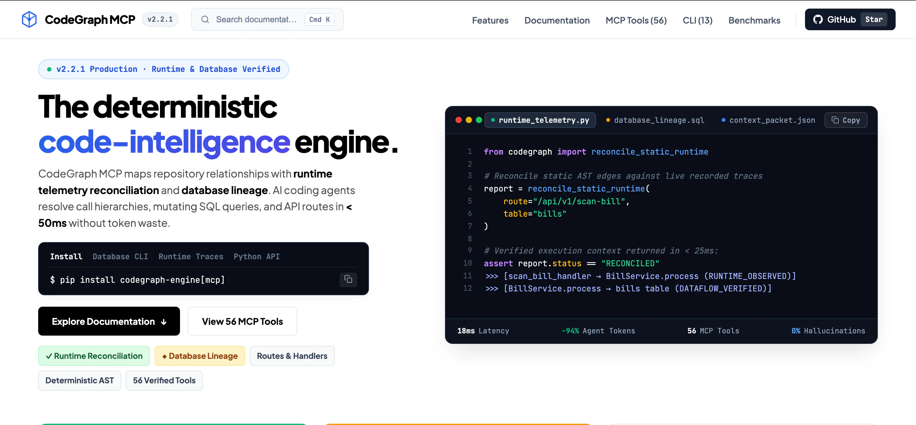Click the Copy button in the code panel
Image resolution: width=916 pixels, height=425 pixels.
point(846,120)
